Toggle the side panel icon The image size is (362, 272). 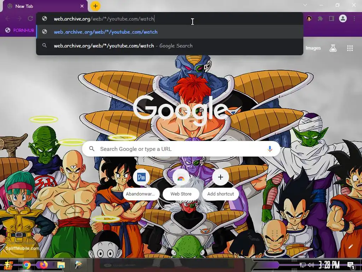pyautogui.click(x=332, y=18)
